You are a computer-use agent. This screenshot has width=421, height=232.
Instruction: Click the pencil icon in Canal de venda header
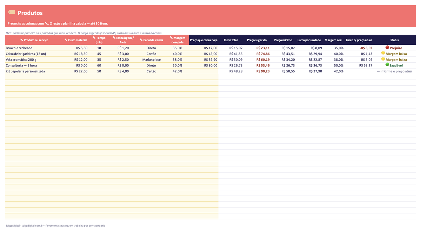pos(141,40)
